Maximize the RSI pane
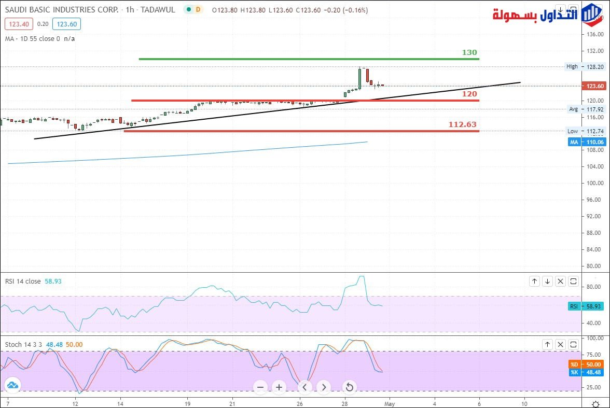610x408 pixels. pyautogui.click(x=574, y=281)
